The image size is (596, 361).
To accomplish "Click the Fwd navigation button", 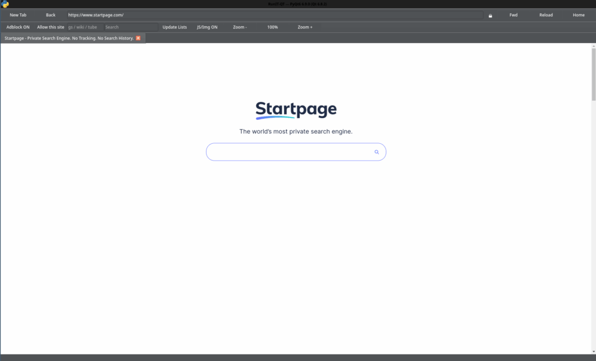I will (x=513, y=15).
